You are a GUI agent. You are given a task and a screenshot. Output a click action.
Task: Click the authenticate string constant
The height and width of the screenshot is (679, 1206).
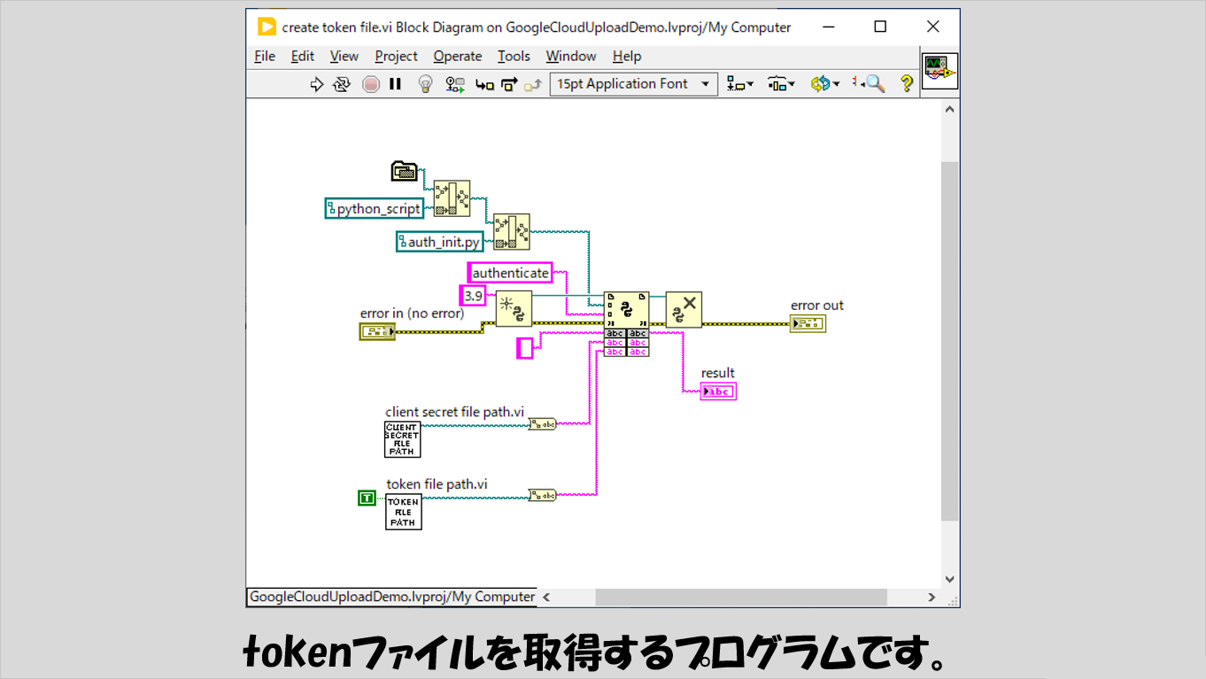[x=510, y=273]
